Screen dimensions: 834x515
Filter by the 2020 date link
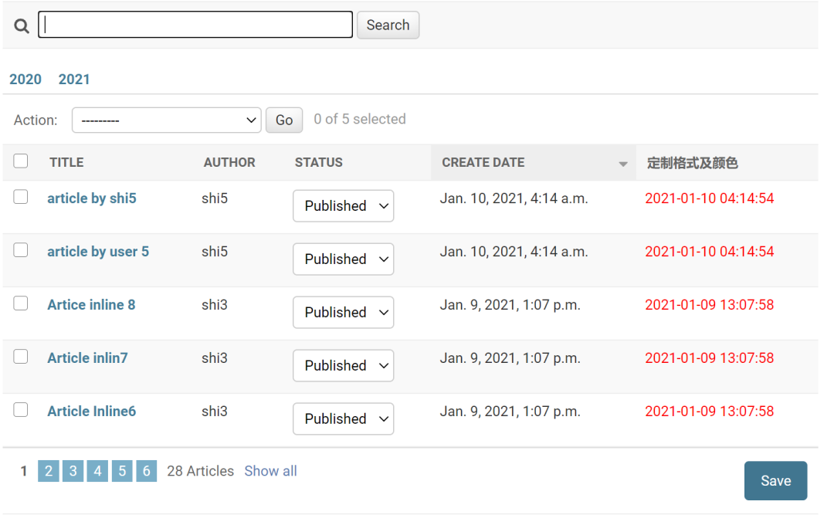pyautogui.click(x=25, y=80)
